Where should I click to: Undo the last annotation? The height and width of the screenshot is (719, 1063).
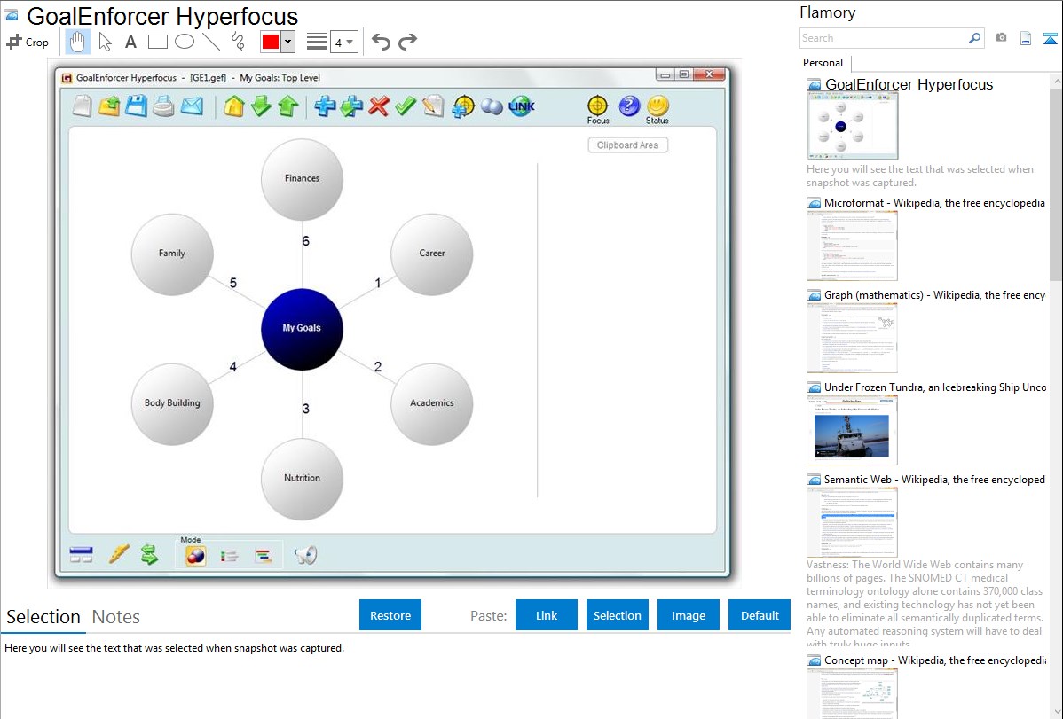coord(381,42)
